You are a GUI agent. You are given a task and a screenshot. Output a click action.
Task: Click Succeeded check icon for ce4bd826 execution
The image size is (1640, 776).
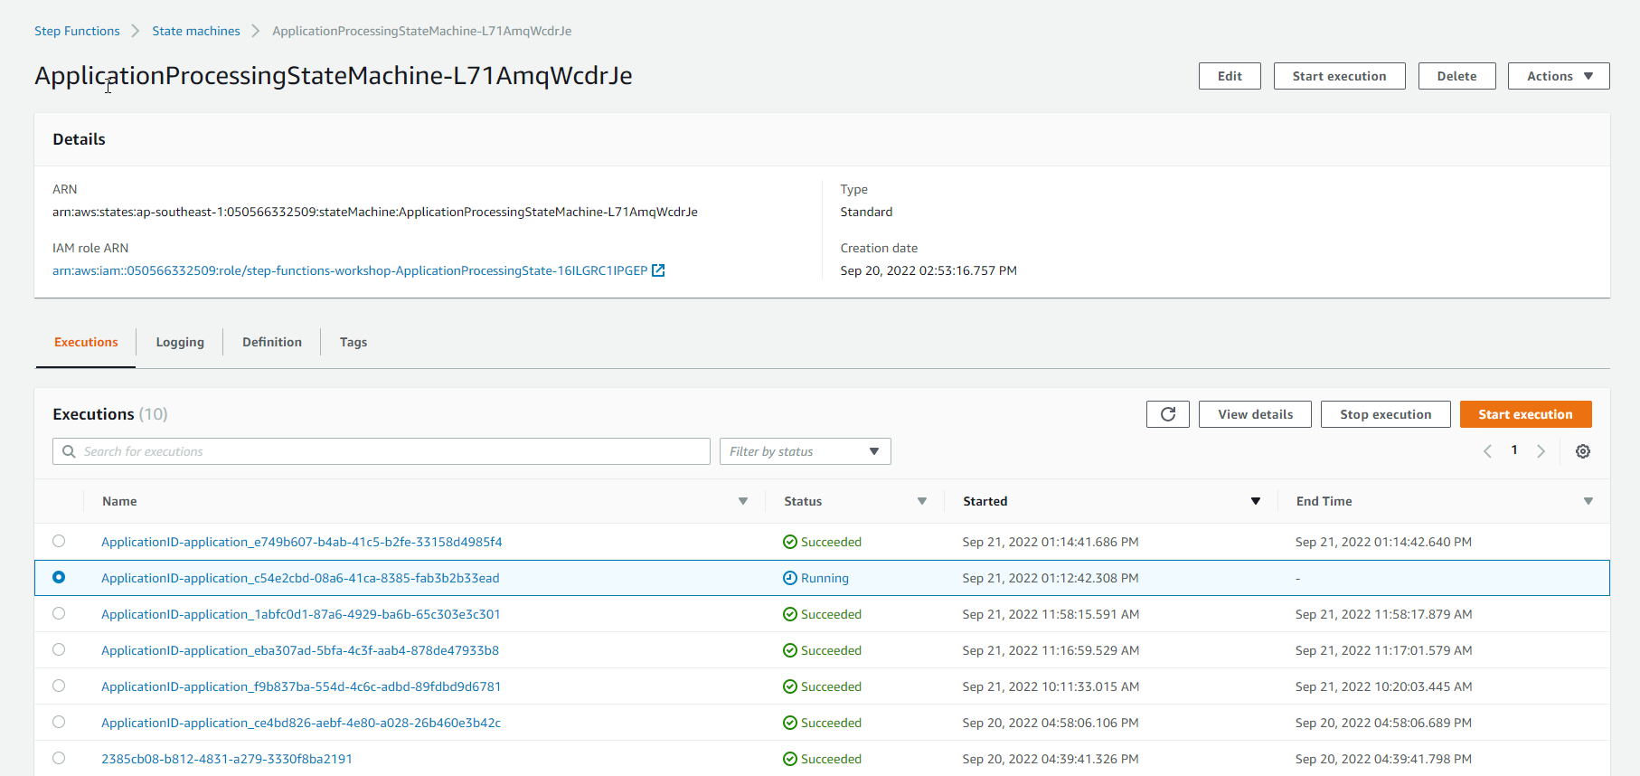[x=790, y=723]
